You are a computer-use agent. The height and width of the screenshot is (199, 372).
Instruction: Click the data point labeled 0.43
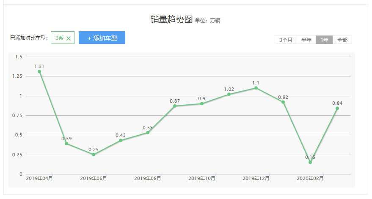click(x=121, y=140)
